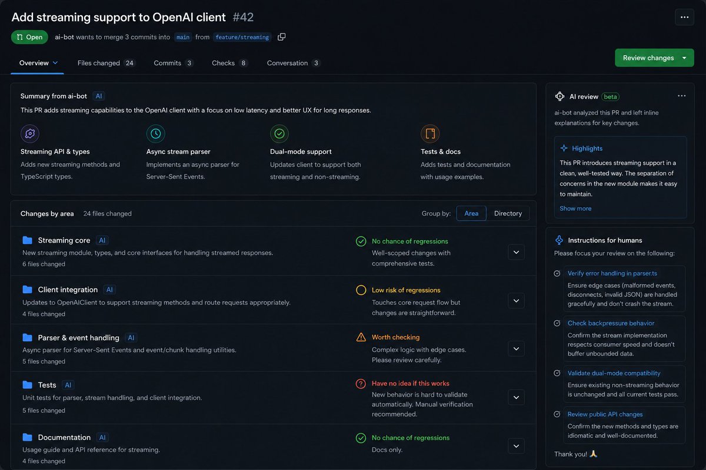
Task: Click the ai-bot author name
Action: pyautogui.click(x=64, y=37)
